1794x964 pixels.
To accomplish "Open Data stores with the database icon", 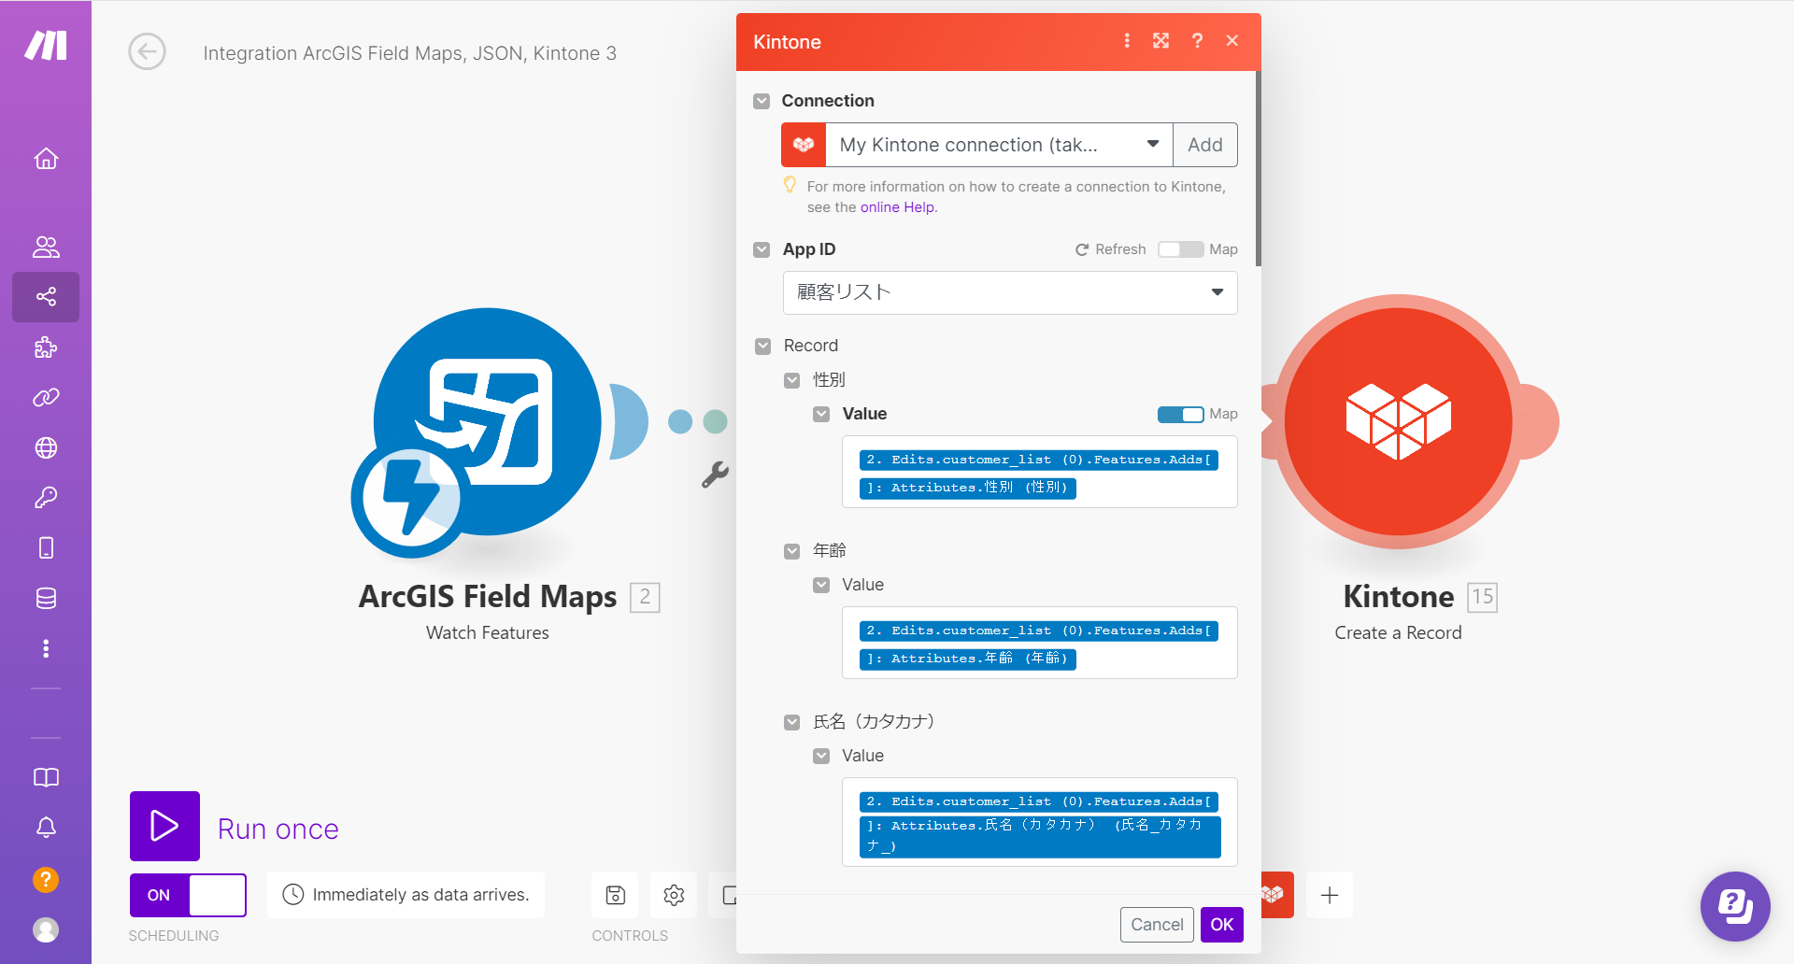I will (45, 598).
